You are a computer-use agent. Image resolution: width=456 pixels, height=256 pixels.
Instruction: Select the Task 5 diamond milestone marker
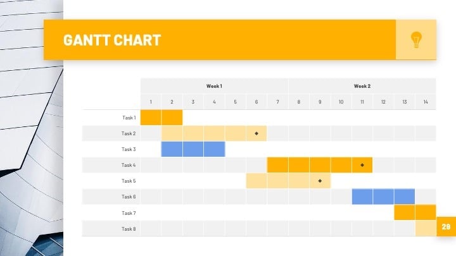(320, 181)
